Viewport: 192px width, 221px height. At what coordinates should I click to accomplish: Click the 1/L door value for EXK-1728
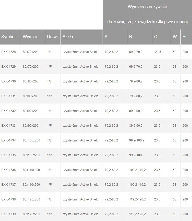tap(49, 52)
